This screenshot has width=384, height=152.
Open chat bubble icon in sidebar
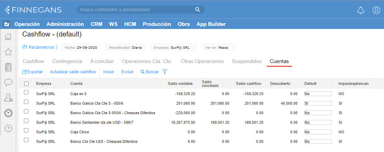pos(8,82)
